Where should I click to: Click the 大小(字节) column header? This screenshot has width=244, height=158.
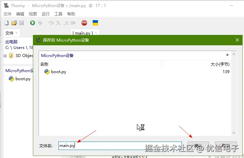tap(220, 64)
